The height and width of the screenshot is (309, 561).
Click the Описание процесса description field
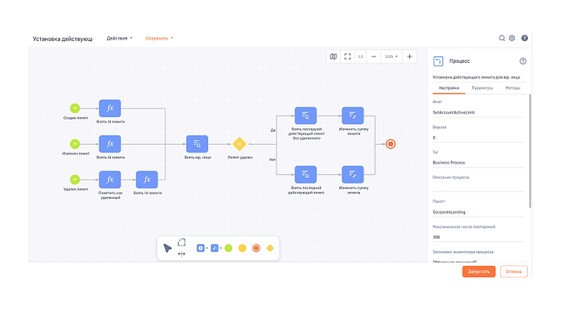tap(478, 187)
